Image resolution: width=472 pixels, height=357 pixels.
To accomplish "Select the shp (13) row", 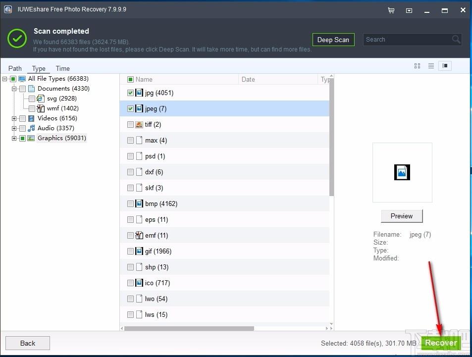I will tap(224, 267).
